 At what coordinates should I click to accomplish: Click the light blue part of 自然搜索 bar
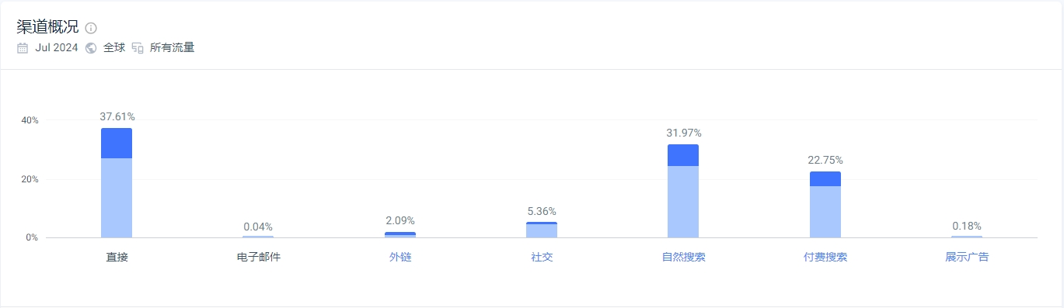coord(683,202)
